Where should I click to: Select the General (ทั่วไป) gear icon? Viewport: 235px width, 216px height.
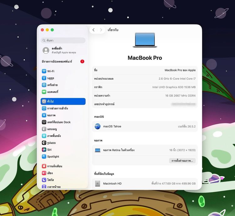click(x=44, y=101)
